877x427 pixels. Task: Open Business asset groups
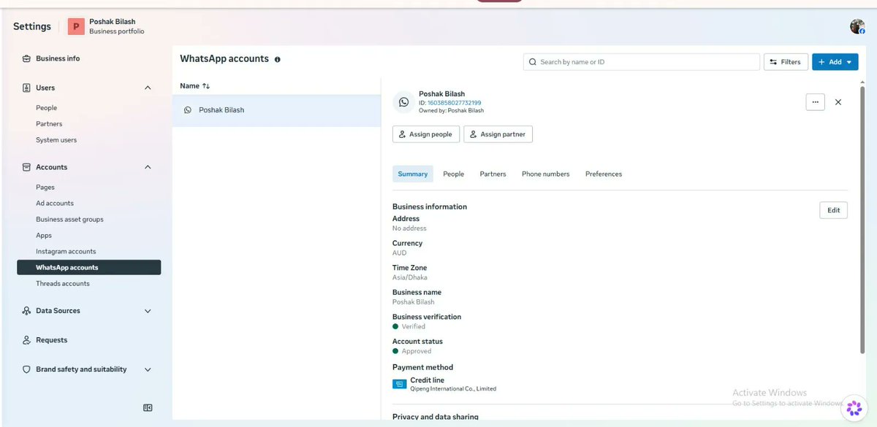tap(69, 220)
